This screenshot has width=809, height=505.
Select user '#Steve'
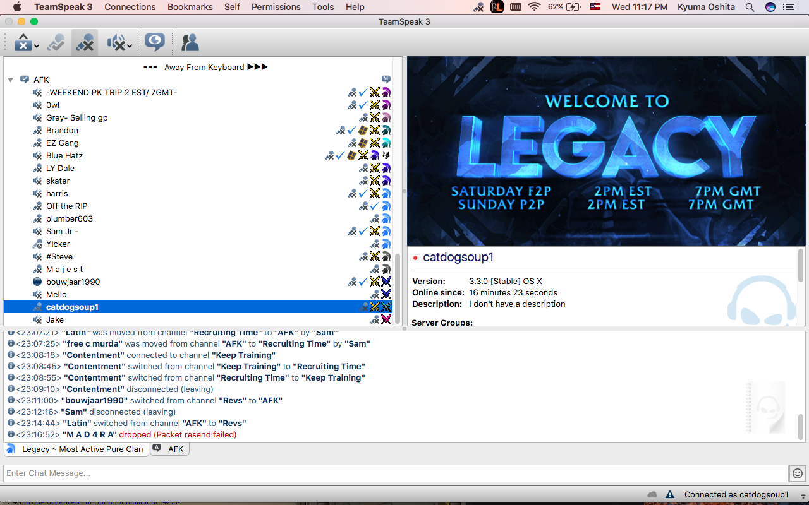59,256
